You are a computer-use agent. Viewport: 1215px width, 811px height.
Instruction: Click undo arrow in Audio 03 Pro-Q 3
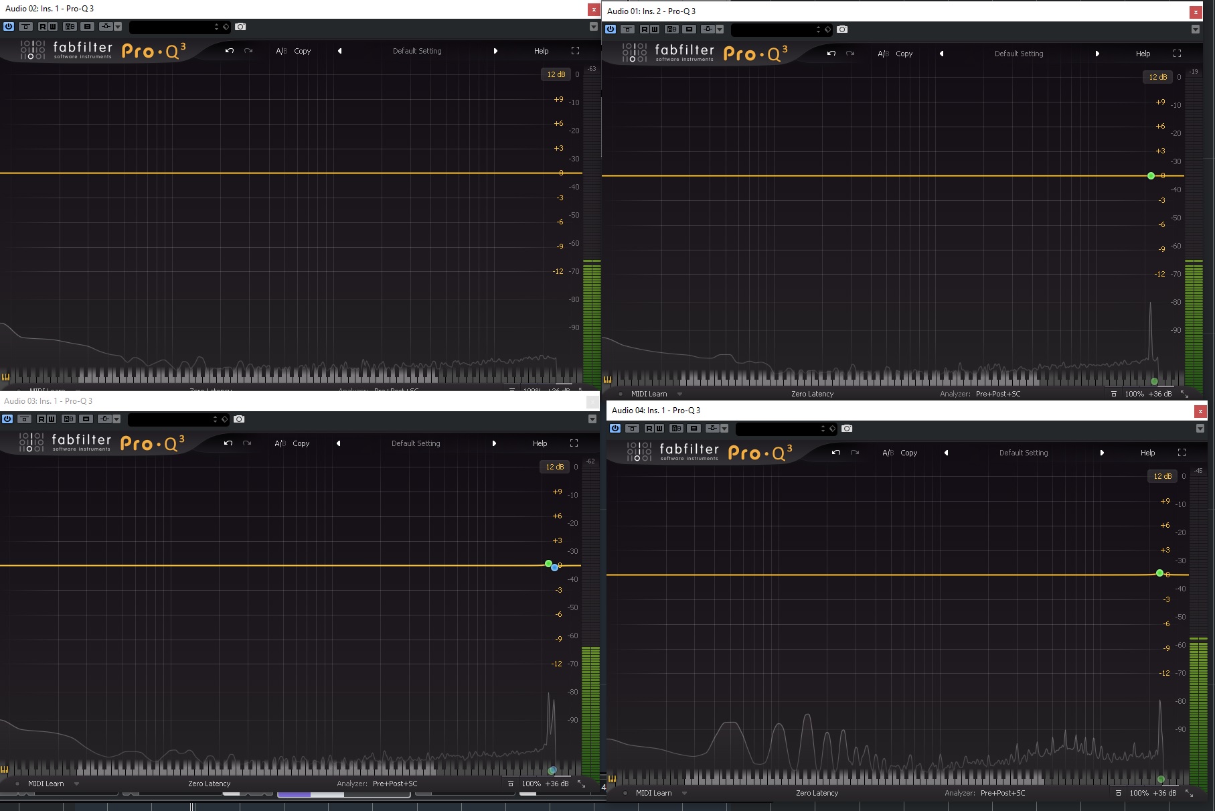point(228,443)
